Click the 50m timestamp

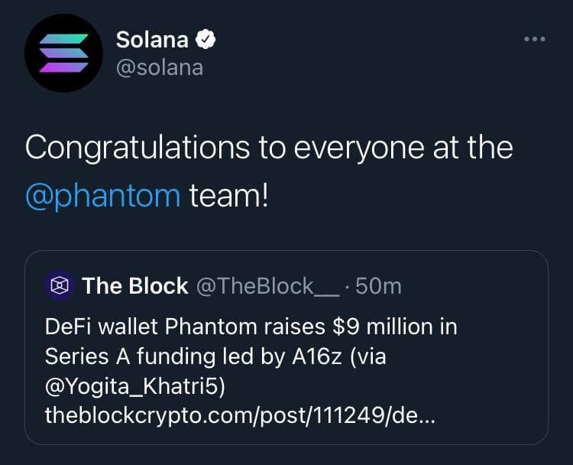(x=378, y=286)
